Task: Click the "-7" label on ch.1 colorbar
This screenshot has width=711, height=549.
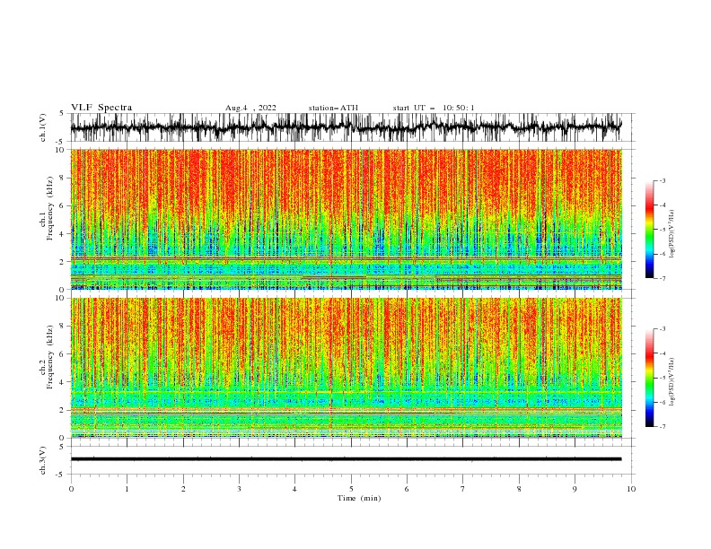Action: (x=662, y=278)
